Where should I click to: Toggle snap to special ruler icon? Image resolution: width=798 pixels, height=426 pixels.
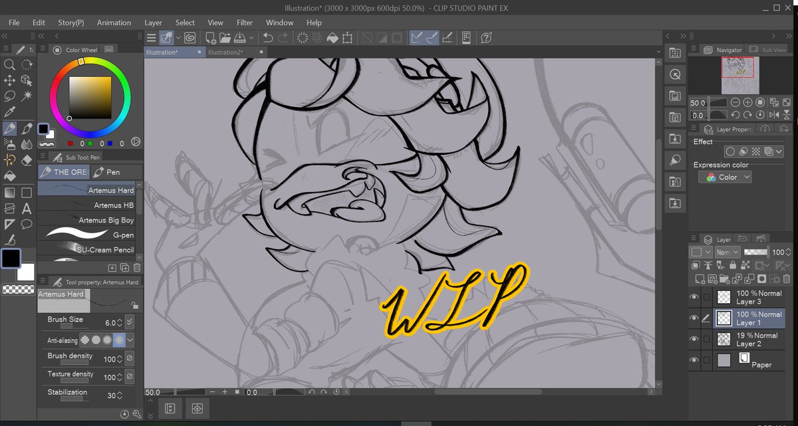[432, 38]
